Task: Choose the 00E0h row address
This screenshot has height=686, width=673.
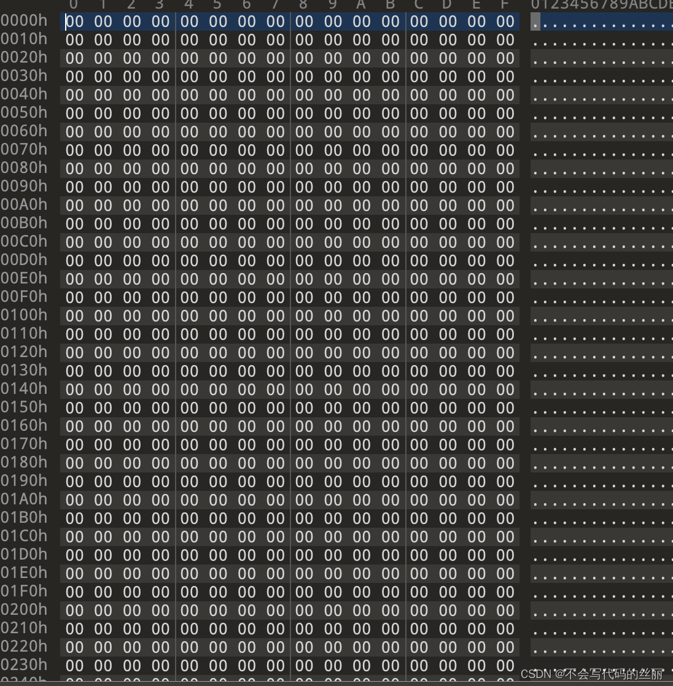Action: point(24,278)
